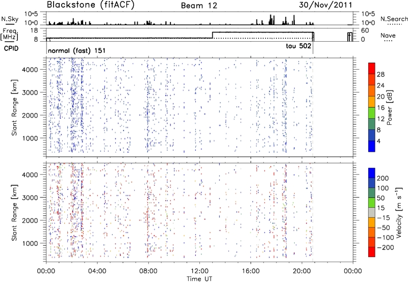
Task: Click the '200' Velocity colorbar tick label
Action: (x=382, y=178)
